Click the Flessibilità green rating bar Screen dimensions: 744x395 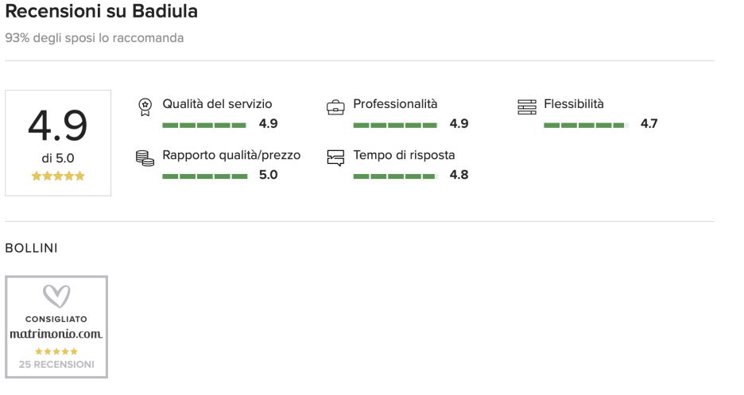point(586,126)
